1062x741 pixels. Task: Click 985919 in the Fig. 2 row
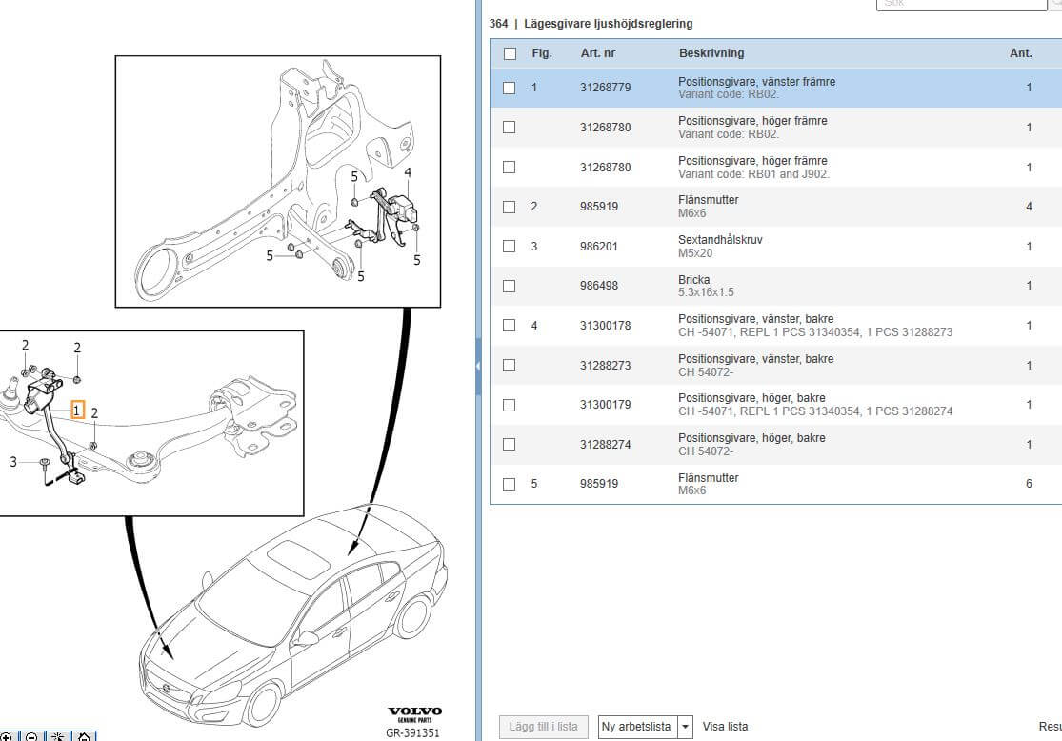tap(599, 207)
